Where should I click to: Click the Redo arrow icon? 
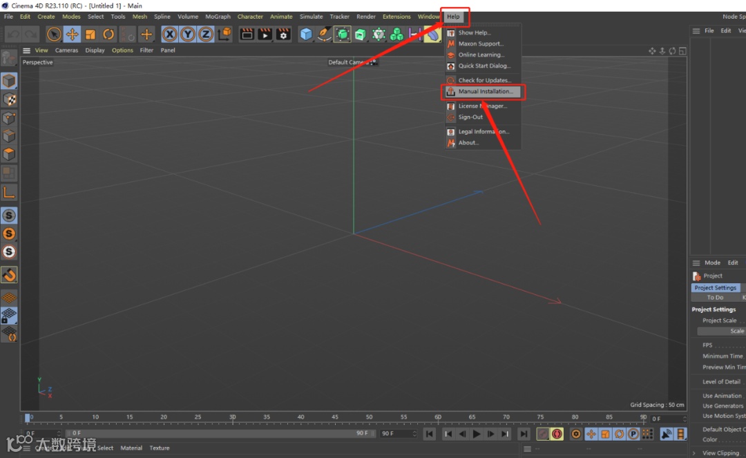click(x=31, y=35)
